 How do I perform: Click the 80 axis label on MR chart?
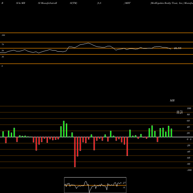click(x=188, y=115)
